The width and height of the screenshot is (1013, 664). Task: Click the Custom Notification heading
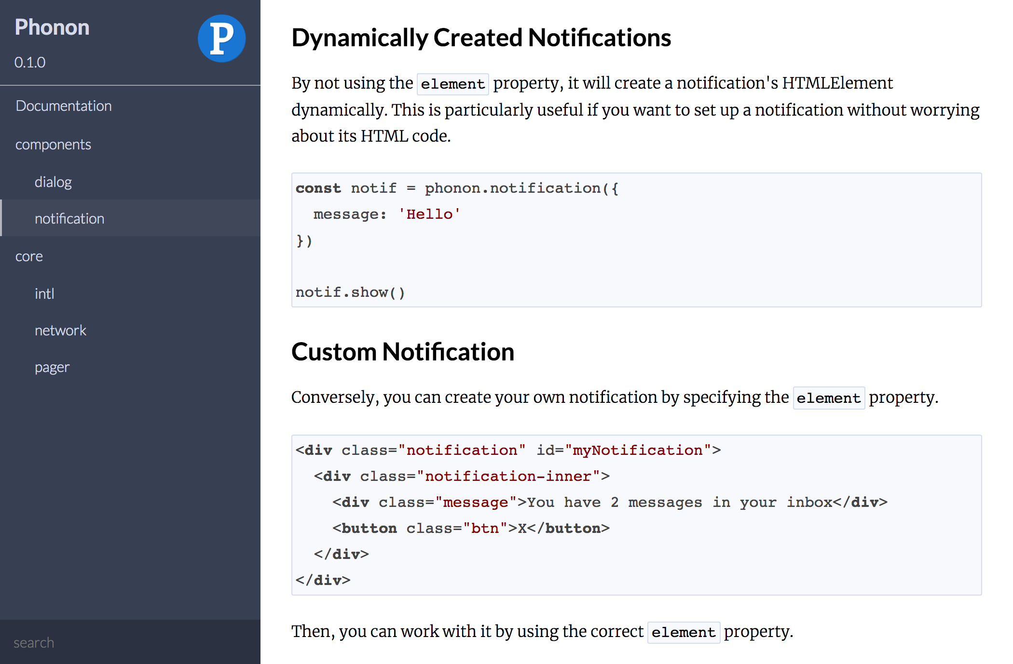(x=403, y=352)
